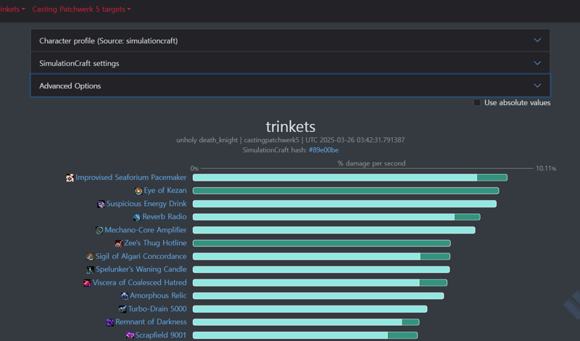
Task: Click the Viscera of Coalesced Hatred icon
Action: click(x=87, y=283)
